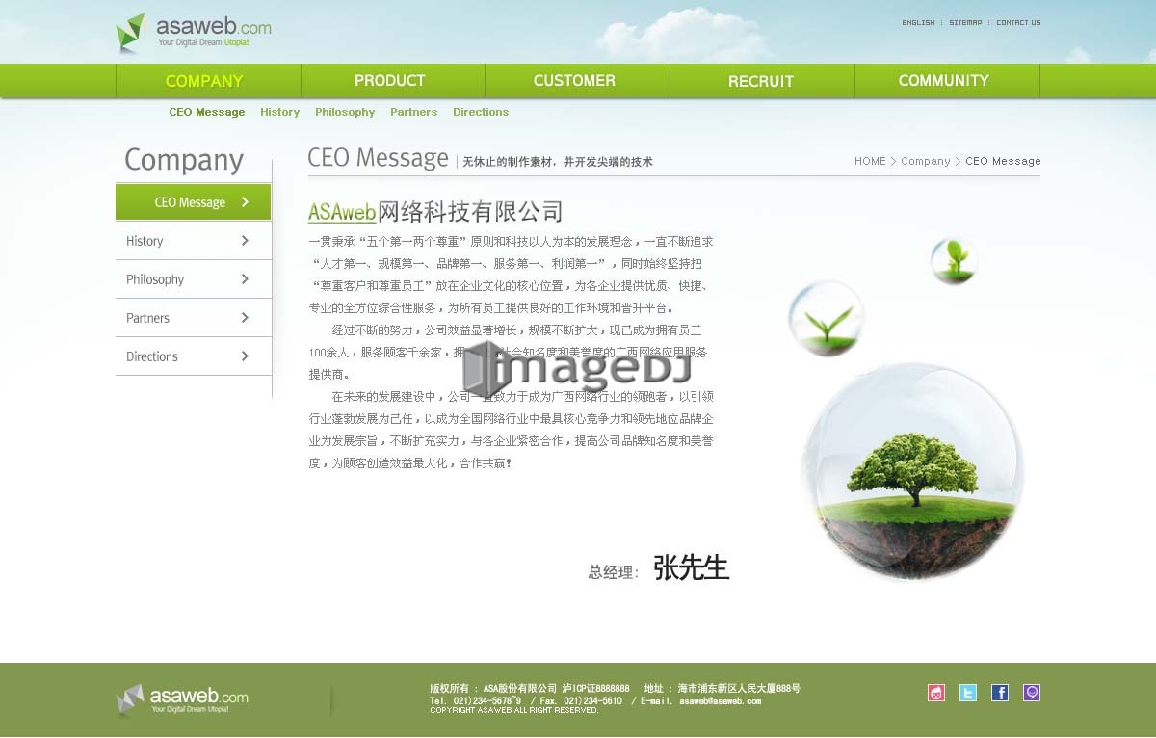
Task: Click the arrow on History sidebar row
Action: (245, 241)
